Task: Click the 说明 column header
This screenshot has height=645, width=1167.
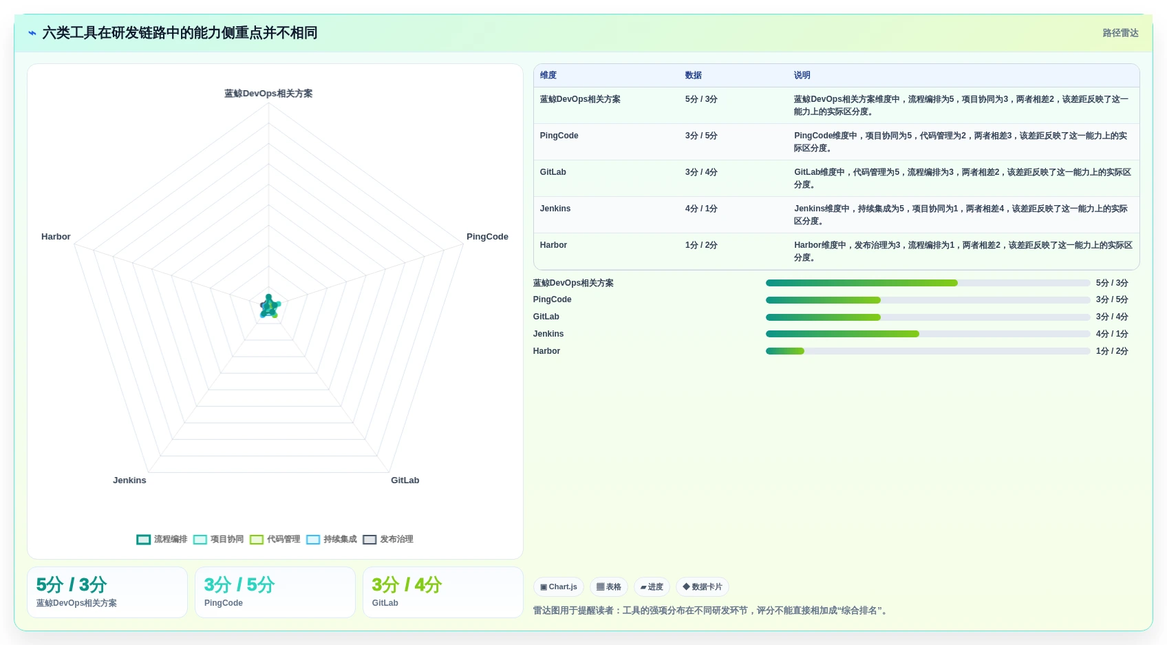Action: 802,75
